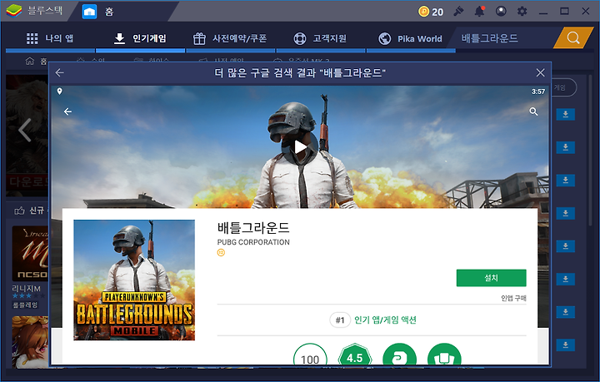This screenshot has width=600, height=382.
Task: Click eighth download icon in right list
Action: click(566, 345)
